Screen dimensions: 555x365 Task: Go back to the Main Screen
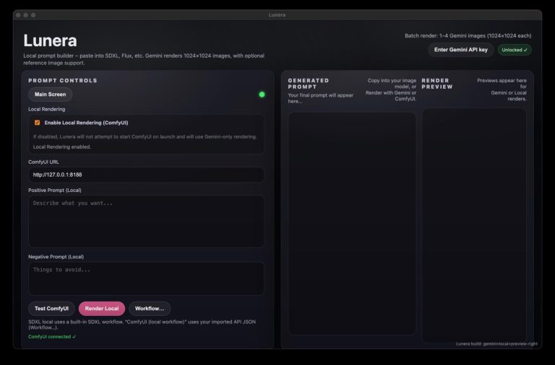click(50, 94)
